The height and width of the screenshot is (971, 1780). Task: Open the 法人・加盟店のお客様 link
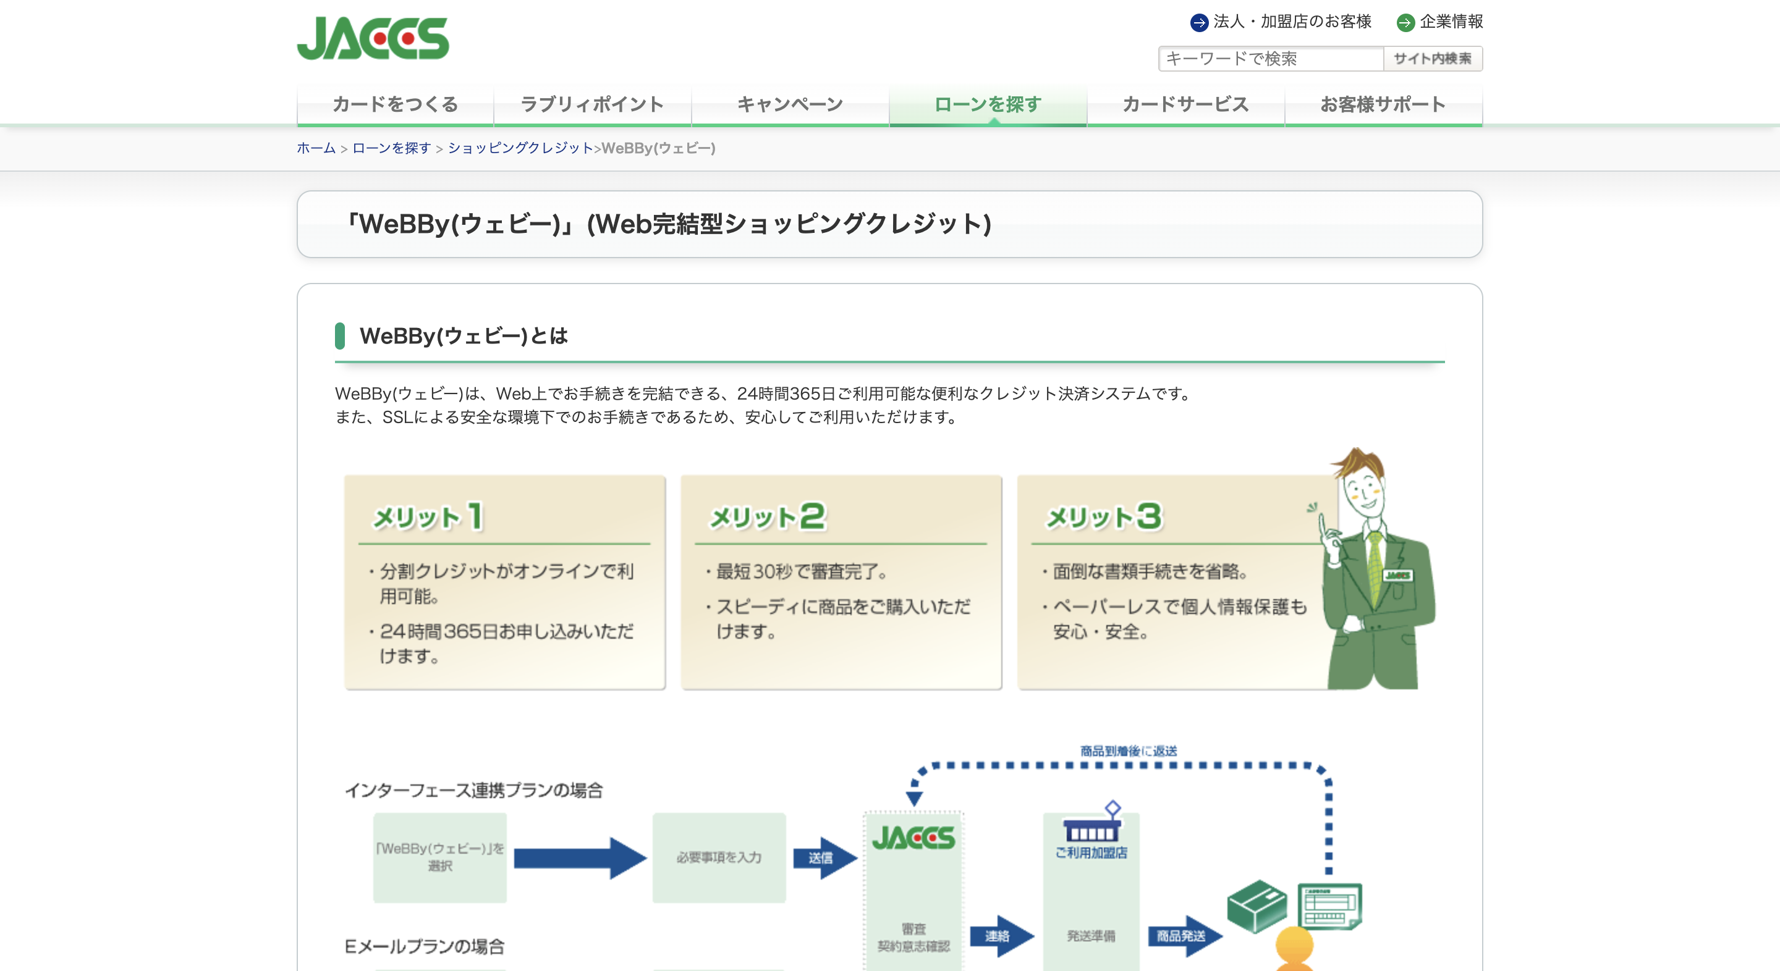1292,22
